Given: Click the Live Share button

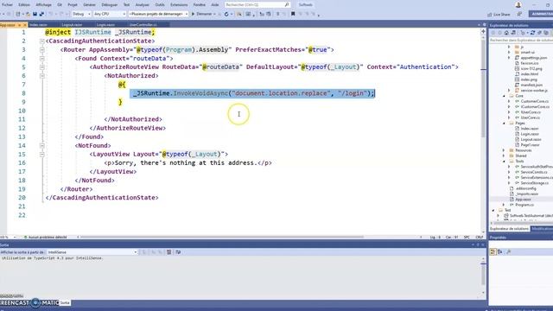Looking at the screenshot, I should click(x=499, y=15).
